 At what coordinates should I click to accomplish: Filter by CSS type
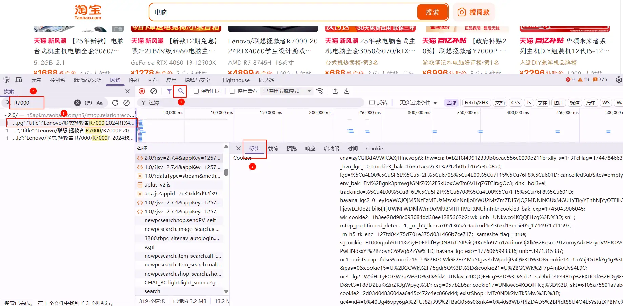[x=516, y=103]
